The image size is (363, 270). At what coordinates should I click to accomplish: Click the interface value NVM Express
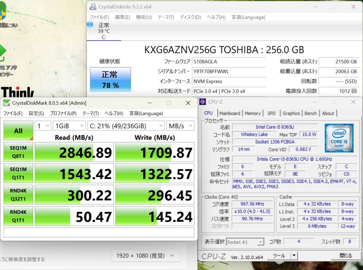(x=229, y=81)
